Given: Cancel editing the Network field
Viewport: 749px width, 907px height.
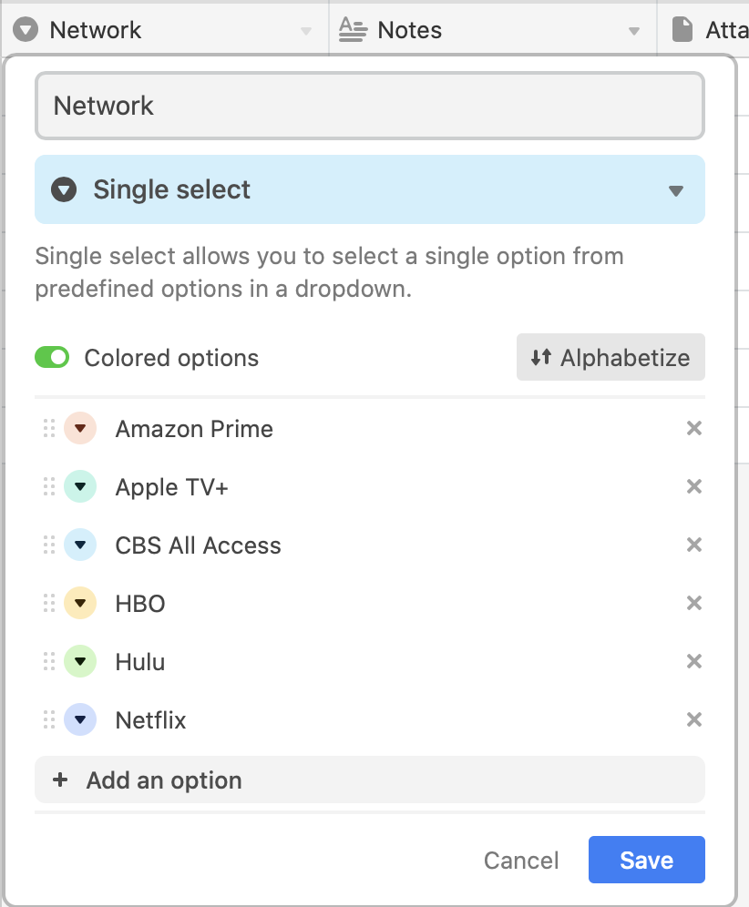Looking at the screenshot, I should pos(521,861).
